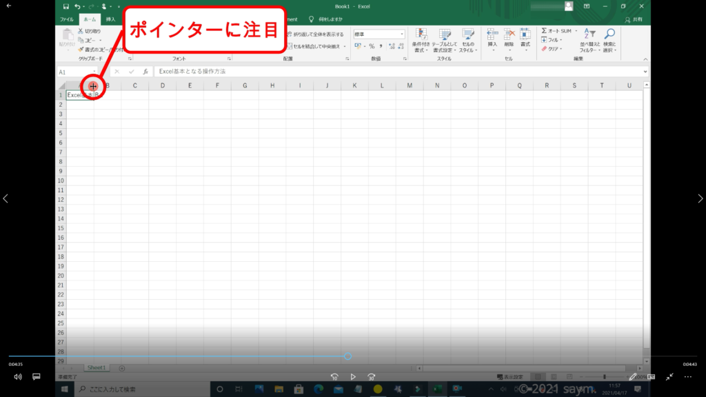The width and height of the screenshot is (706, 397).
Task: Click the AutoSum (オート SUM) icon
Action: [x=545, y=31]
